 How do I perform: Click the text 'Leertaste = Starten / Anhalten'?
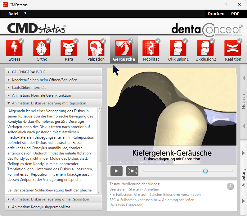[134, 189]
